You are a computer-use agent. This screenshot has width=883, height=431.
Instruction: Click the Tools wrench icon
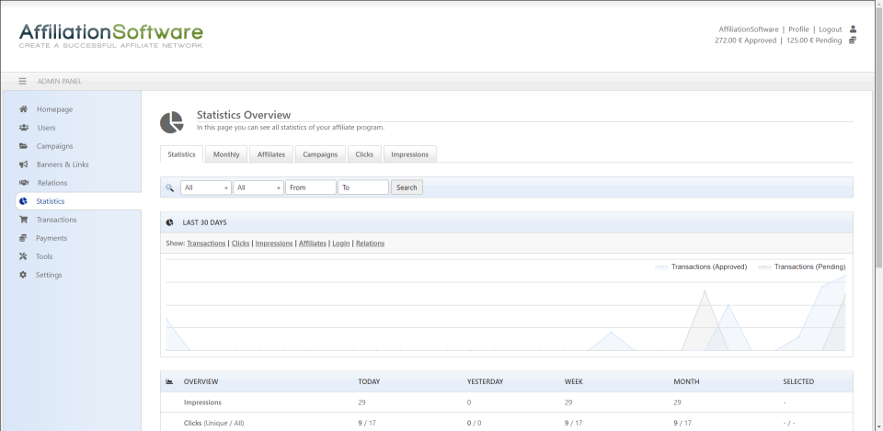pos(23,256)
